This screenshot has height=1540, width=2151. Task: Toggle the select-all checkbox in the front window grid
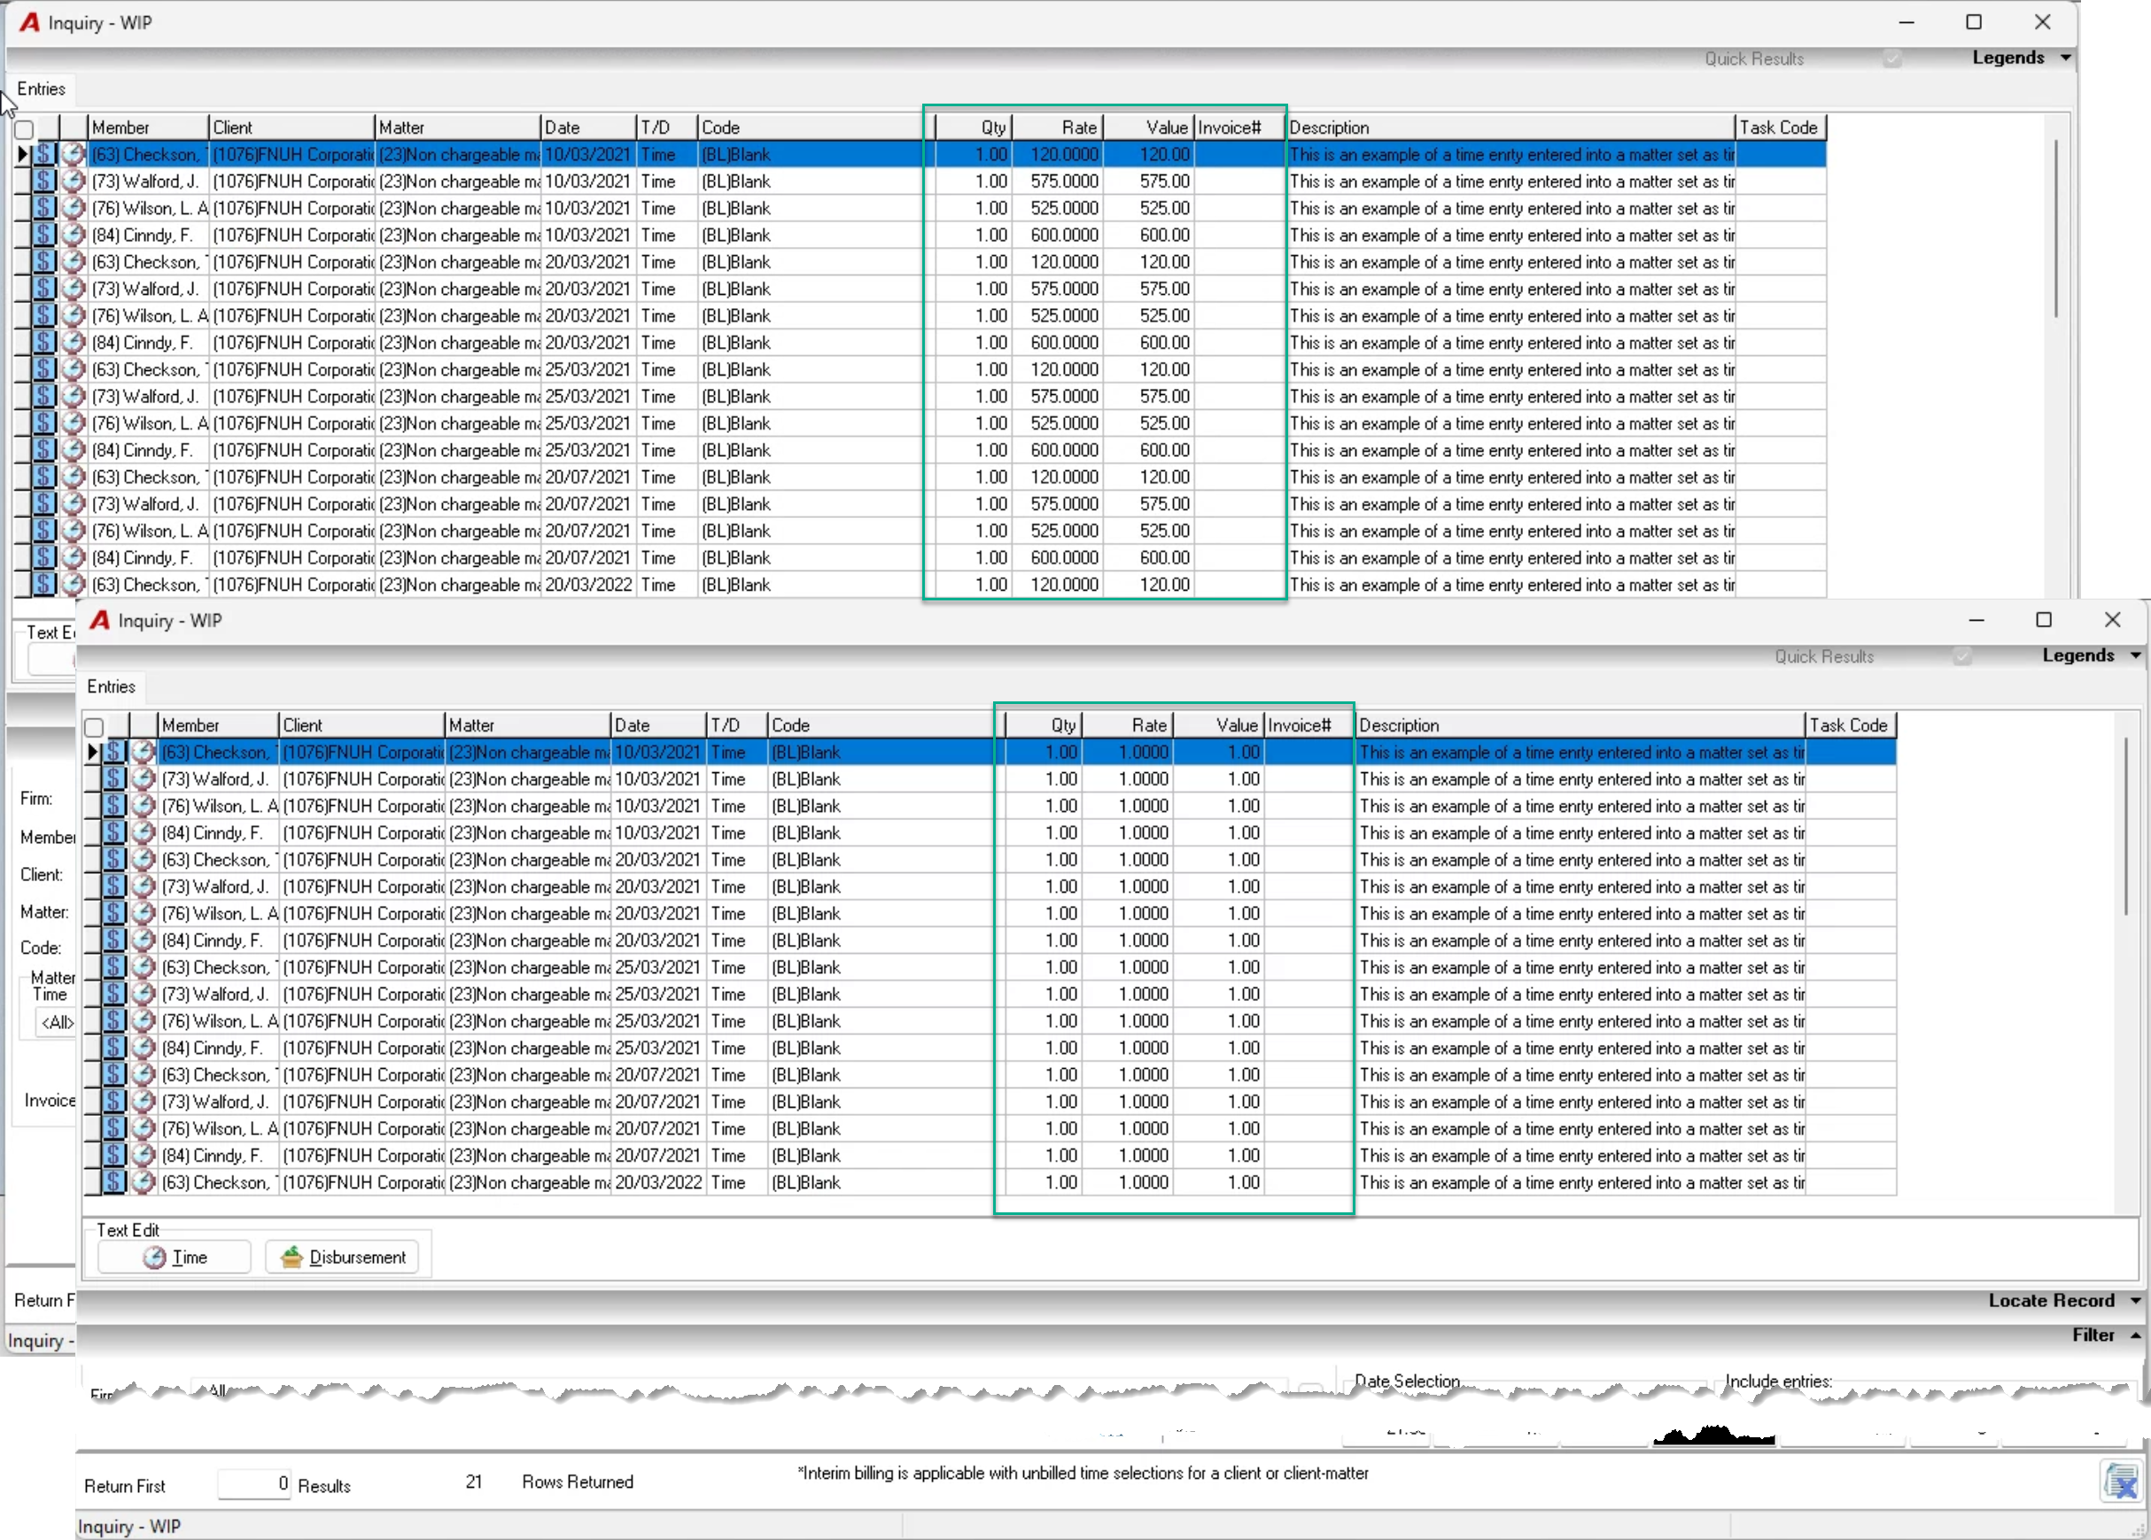(x=94, y=727)
